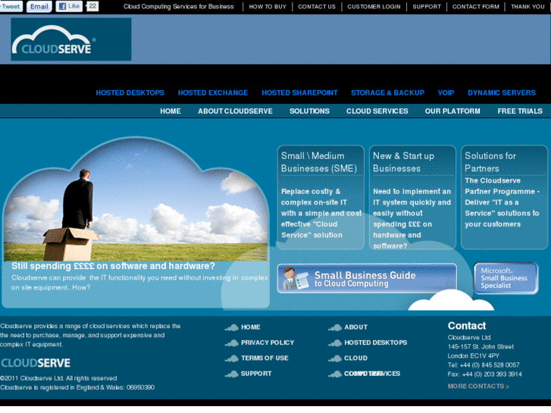Open footer Cloud link
551x413 pixels.
tap(356, 358)
